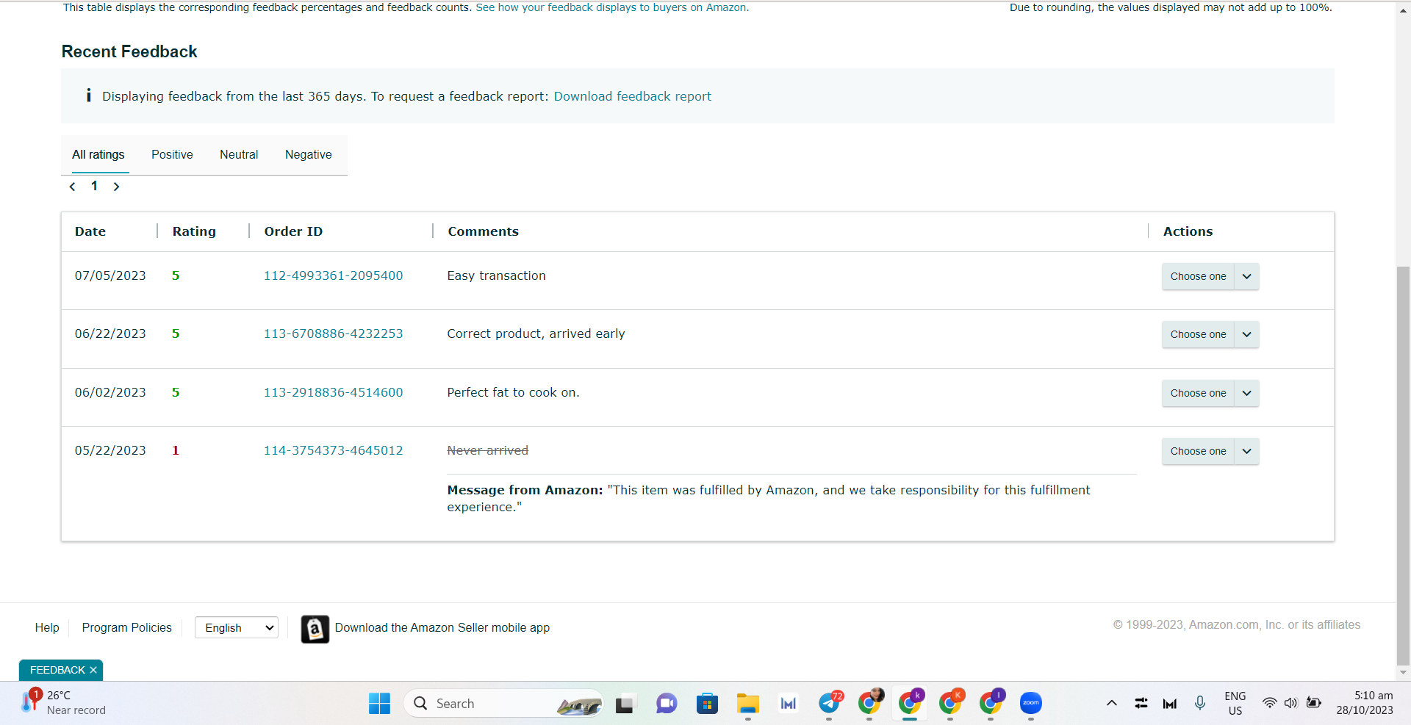Click the swap arrows tray icon
Image resolution: width=1411 pixels, height=725 pixels.
tap(1141, 703)
